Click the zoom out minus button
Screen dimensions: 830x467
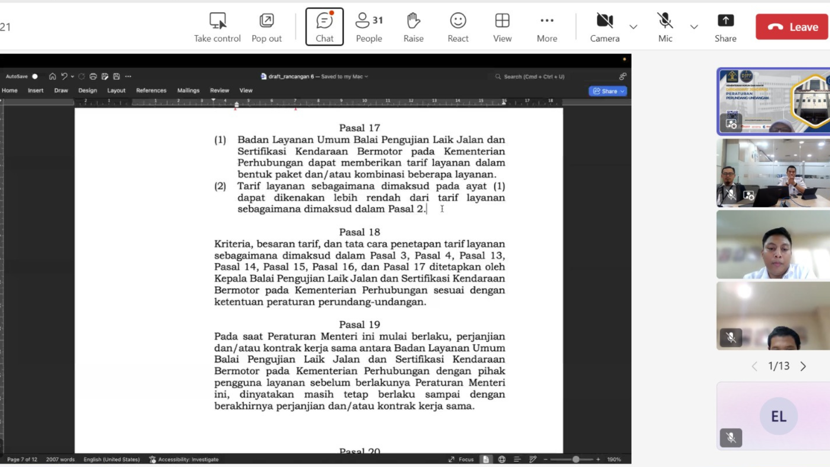tap(546, 459)
